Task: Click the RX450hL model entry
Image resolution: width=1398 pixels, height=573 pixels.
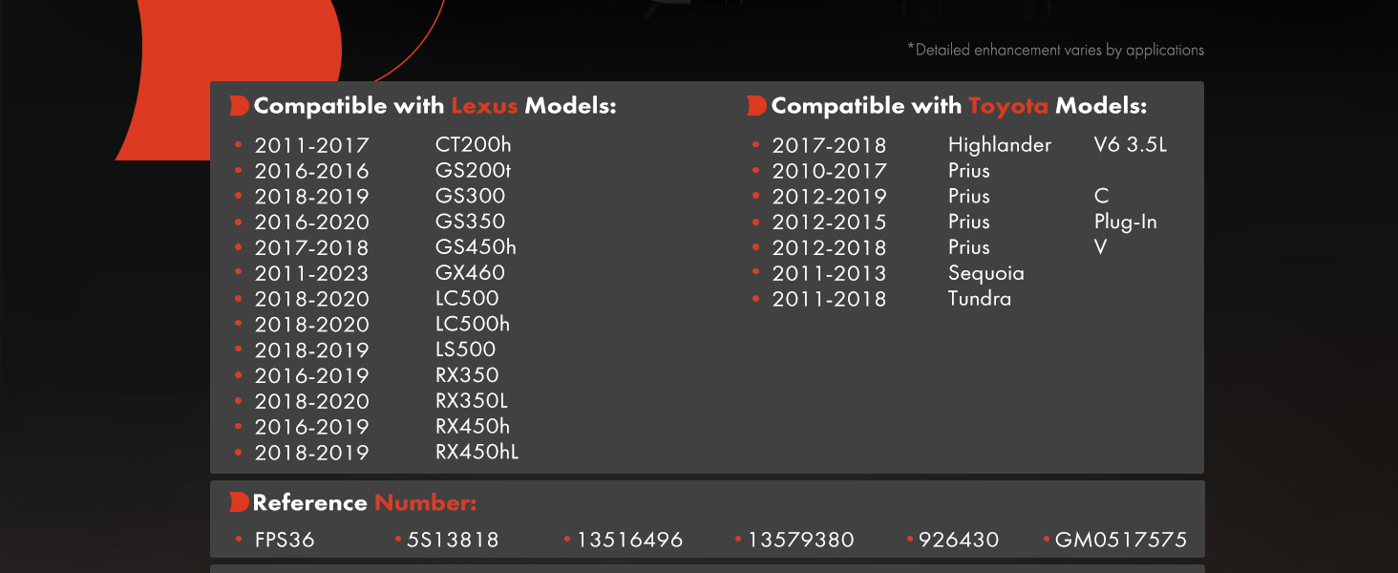Action: point(477,453)
